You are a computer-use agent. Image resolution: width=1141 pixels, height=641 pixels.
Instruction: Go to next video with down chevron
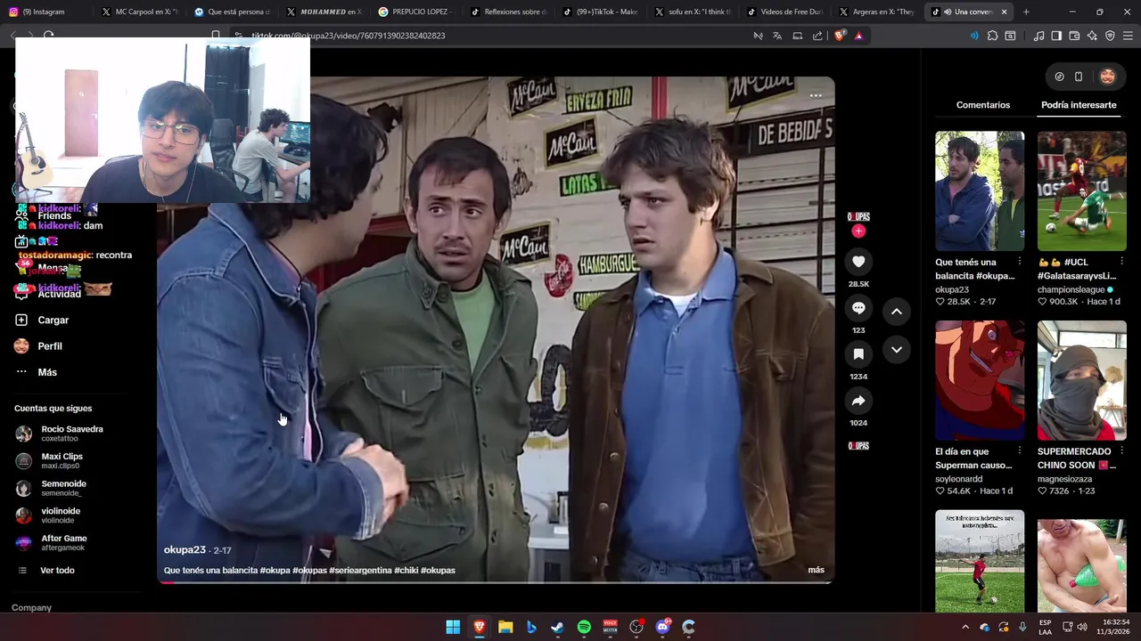click(x=897, y=350)
